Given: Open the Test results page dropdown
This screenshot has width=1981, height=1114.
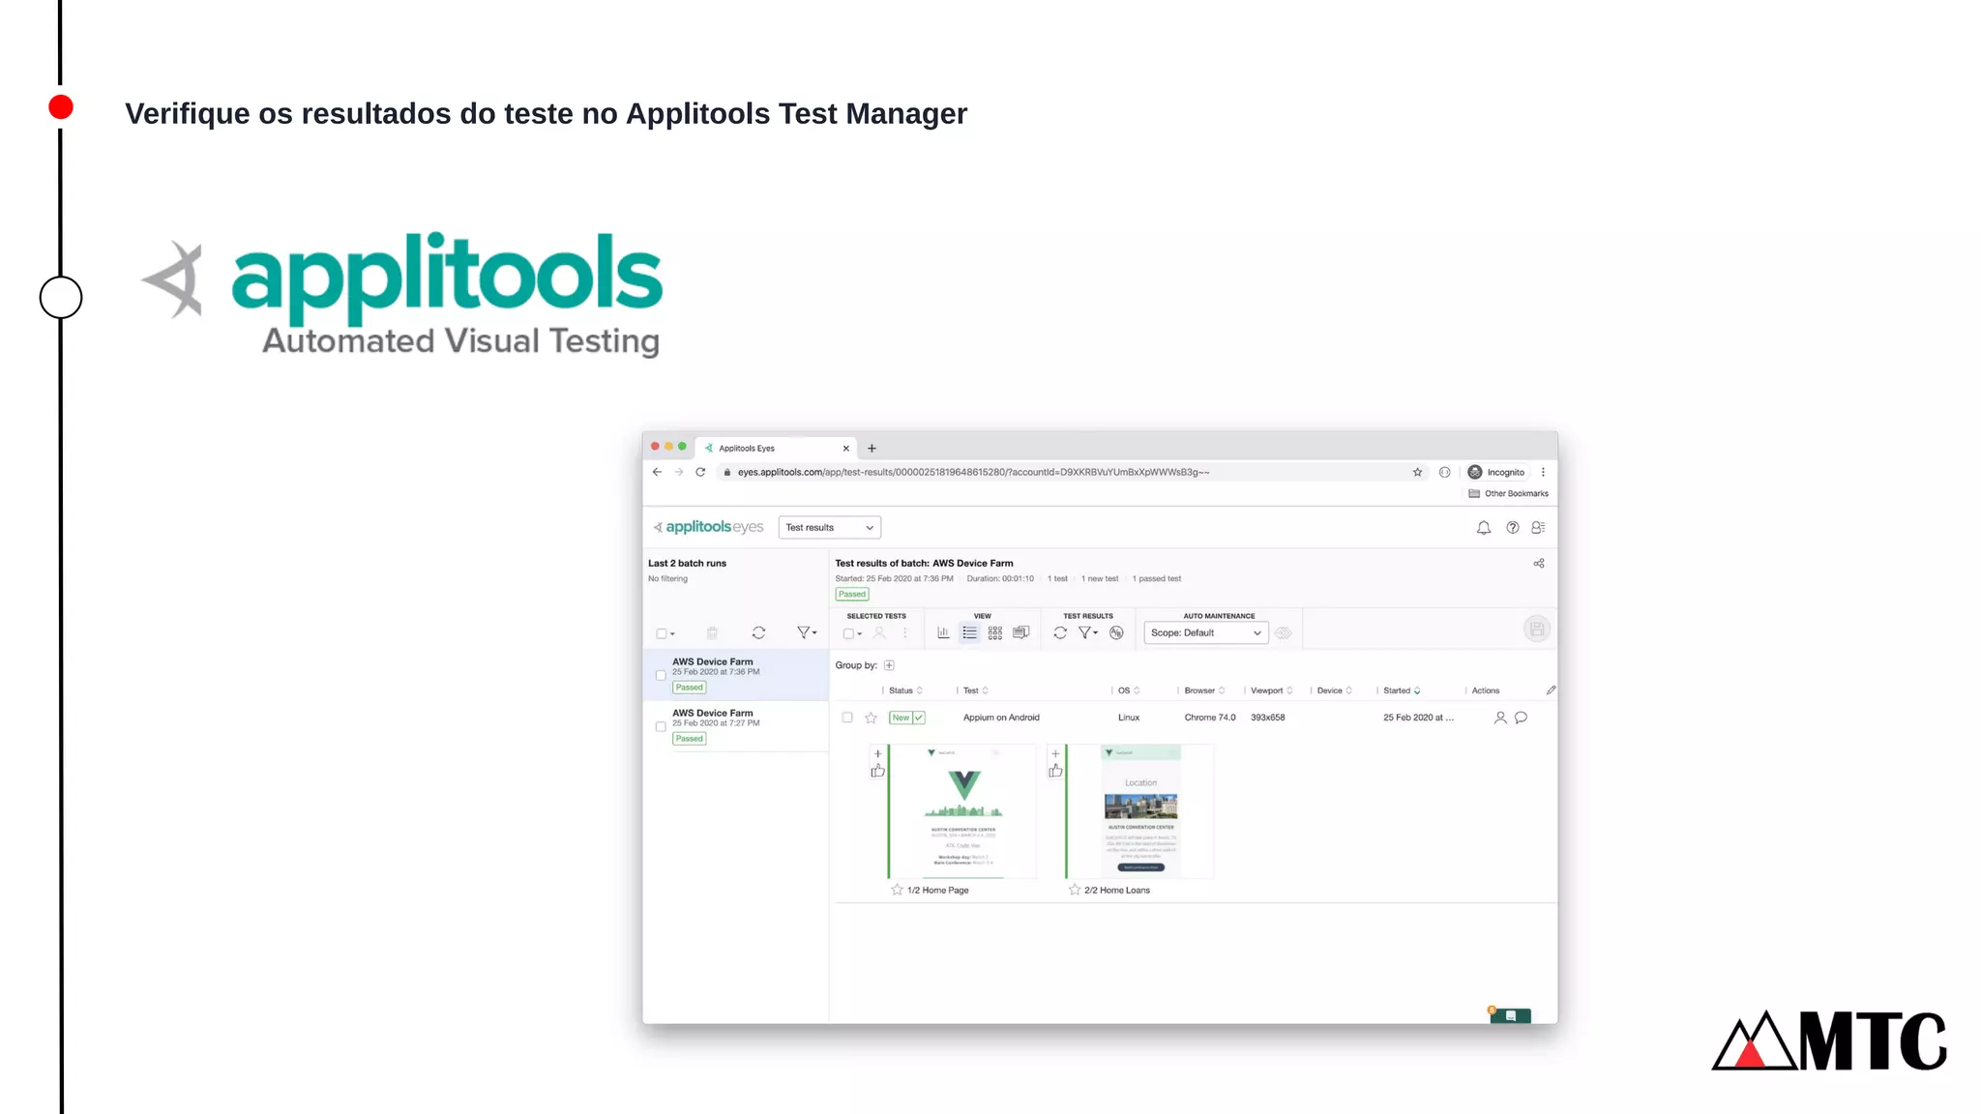Looking at the screenshot, I should pos(829,528).
